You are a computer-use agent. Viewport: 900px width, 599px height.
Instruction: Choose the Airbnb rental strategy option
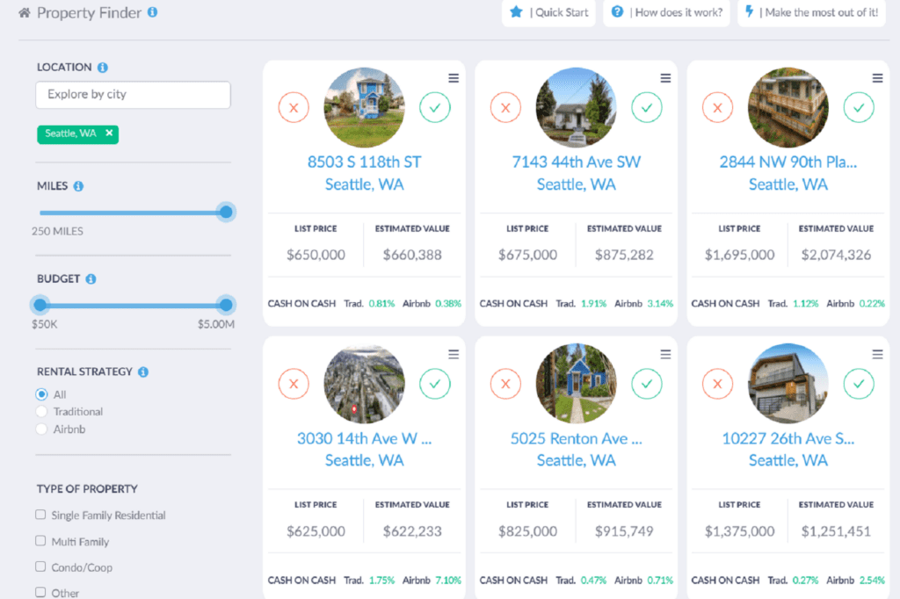[x=41, y=429]
